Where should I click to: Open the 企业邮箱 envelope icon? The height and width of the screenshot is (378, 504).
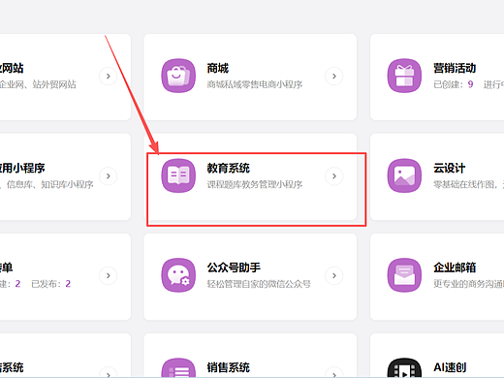click(404, 275)
